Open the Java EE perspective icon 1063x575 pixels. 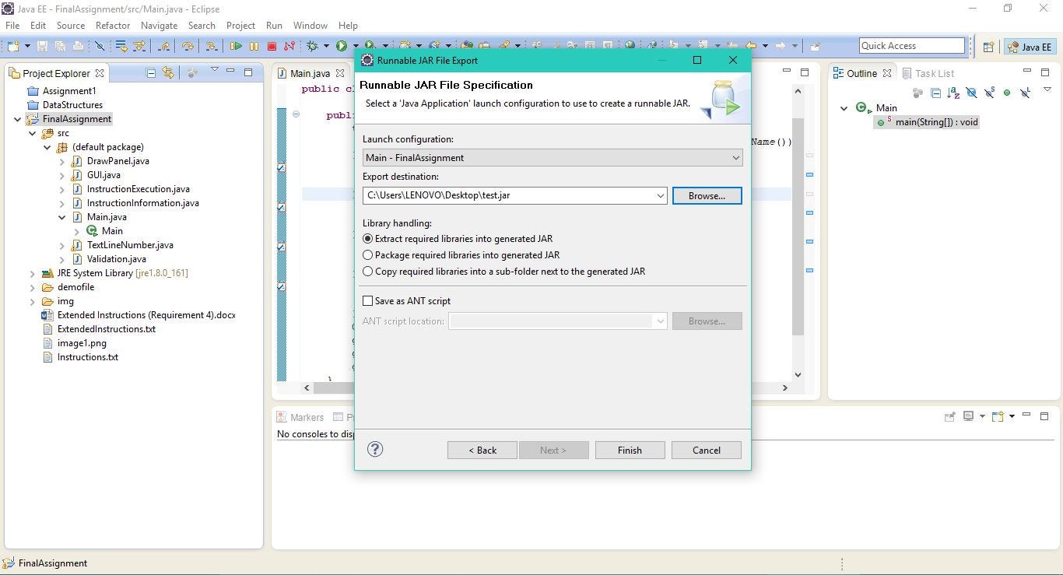[1029, 46]
